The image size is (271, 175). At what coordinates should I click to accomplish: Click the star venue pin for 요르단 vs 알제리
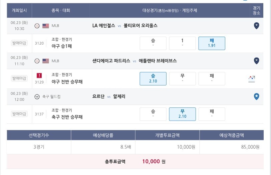pos(256,96)
